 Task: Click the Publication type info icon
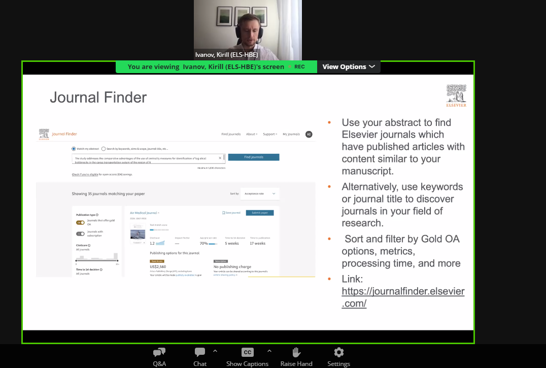(97, 215)
